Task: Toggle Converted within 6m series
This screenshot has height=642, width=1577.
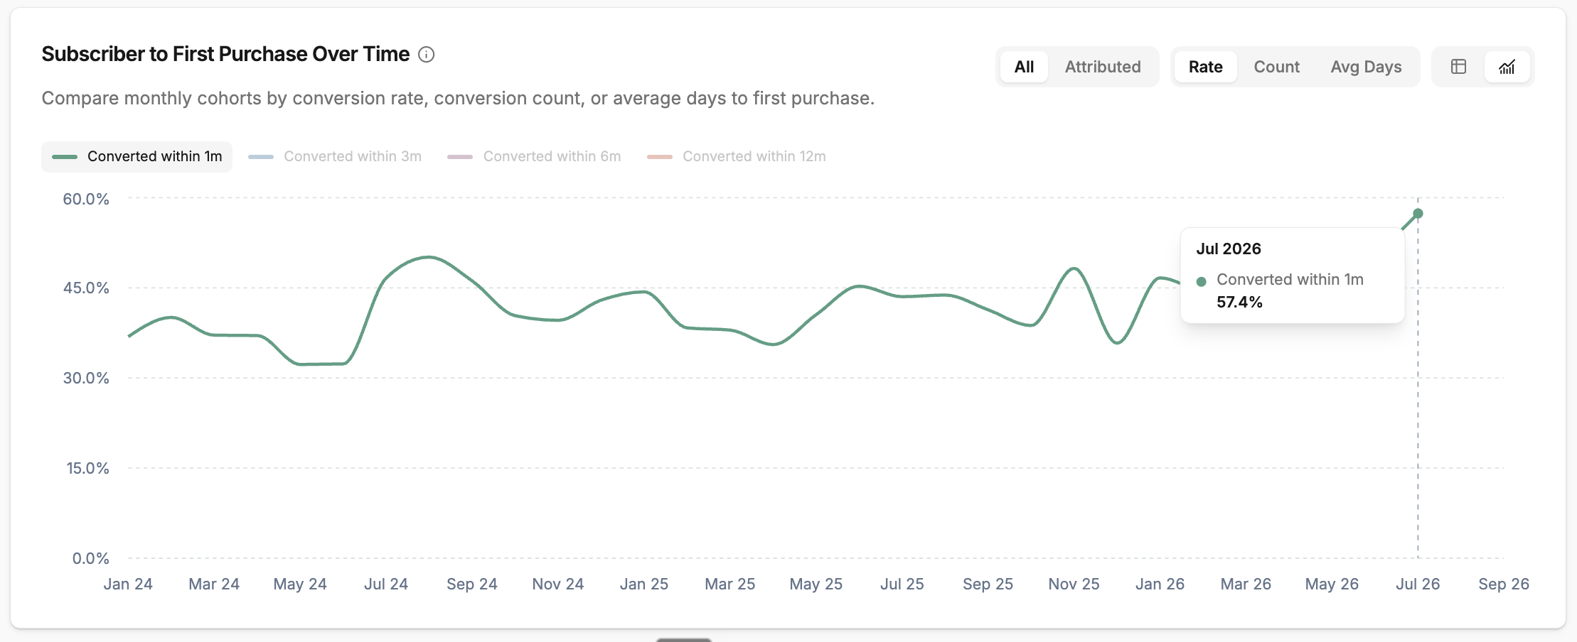Action: pyautogui.click(x=534, y=156)
